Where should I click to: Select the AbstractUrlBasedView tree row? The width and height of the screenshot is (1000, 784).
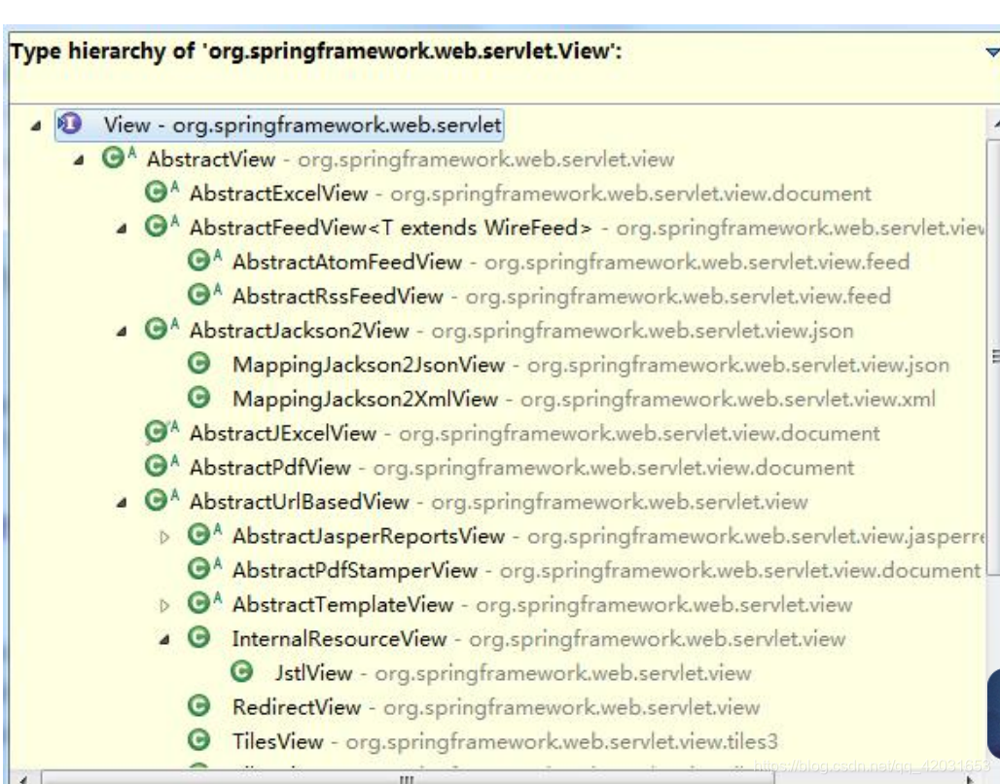[476, 501]
